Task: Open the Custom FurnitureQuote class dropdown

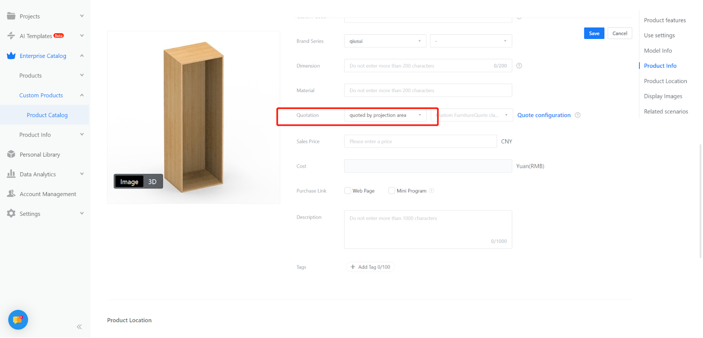Action: pos(472,115)
